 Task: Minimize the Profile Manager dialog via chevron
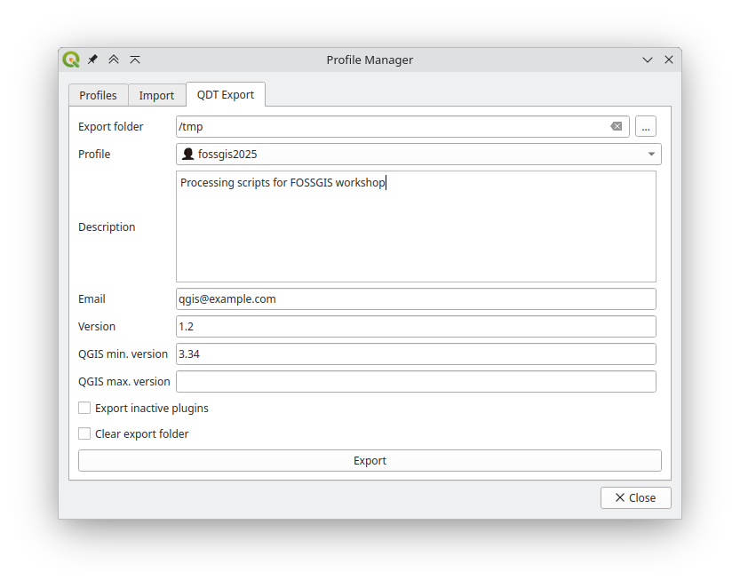click(x=648, y=60)
